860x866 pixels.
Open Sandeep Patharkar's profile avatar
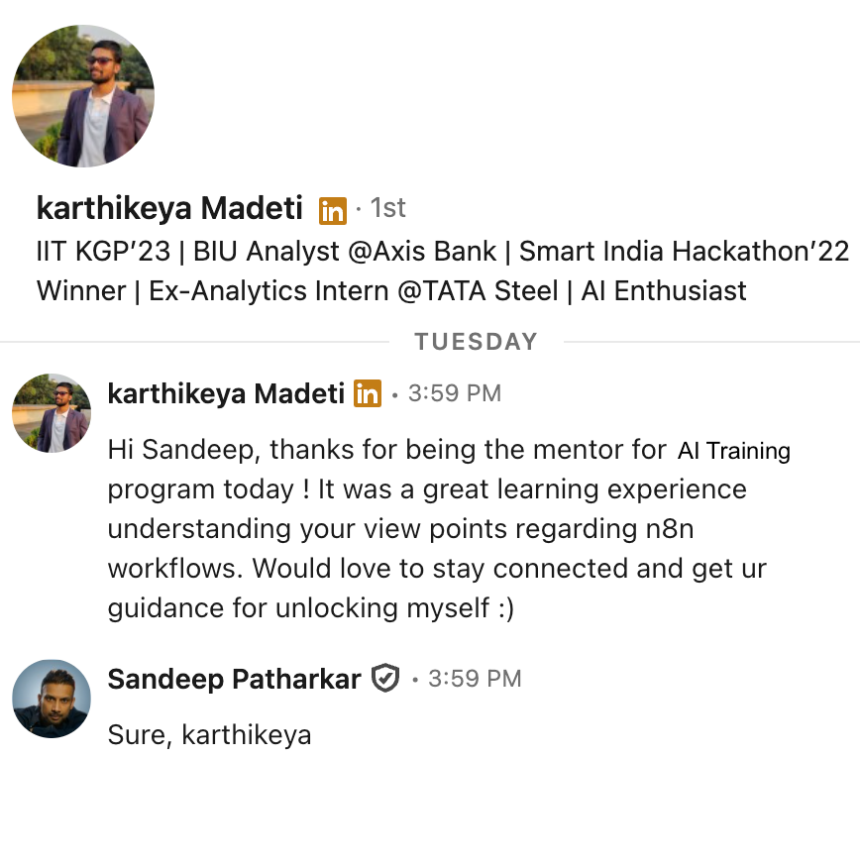coord(52,699)
